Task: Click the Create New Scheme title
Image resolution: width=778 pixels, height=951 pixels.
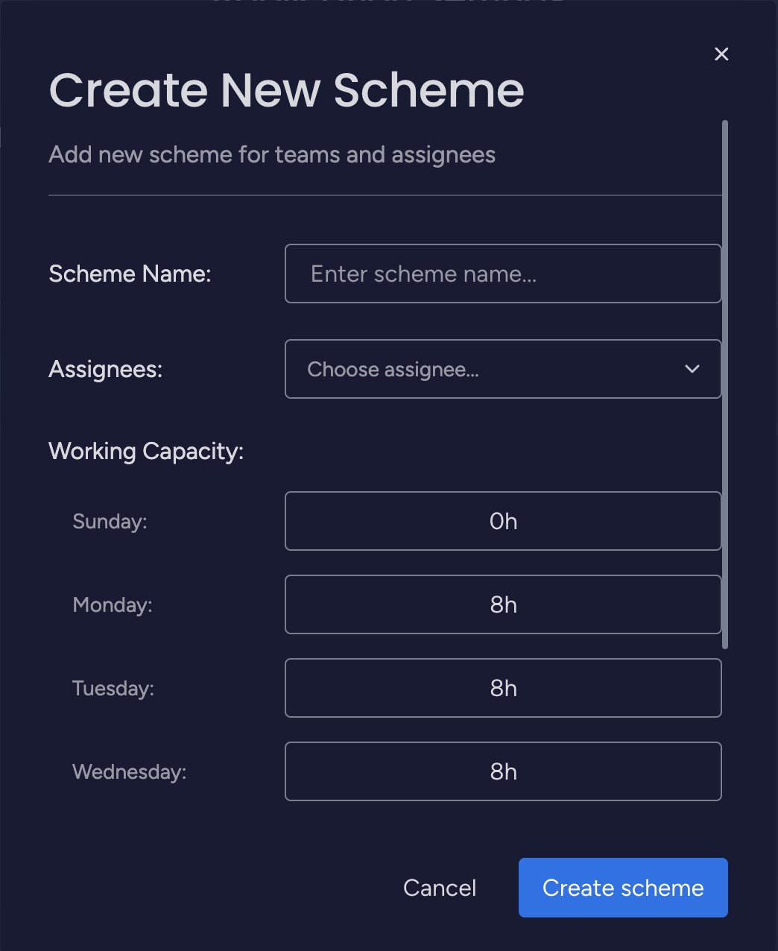Action: pos(287,91)
